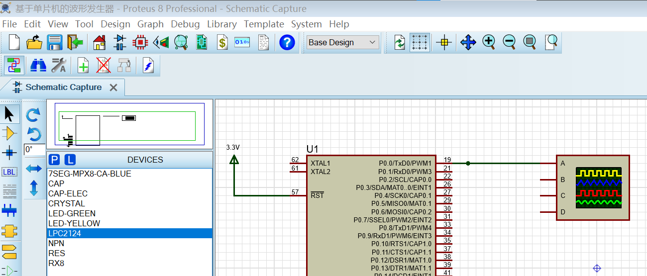The width and height of the screenshot is (647, 276).
Task: Open the Edit menu
Action: [32, 24]
